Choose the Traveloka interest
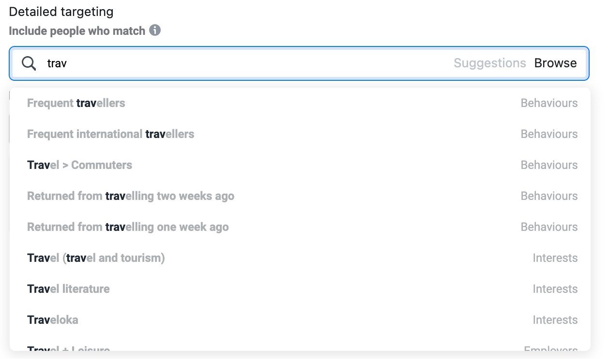 pos(52,319)
